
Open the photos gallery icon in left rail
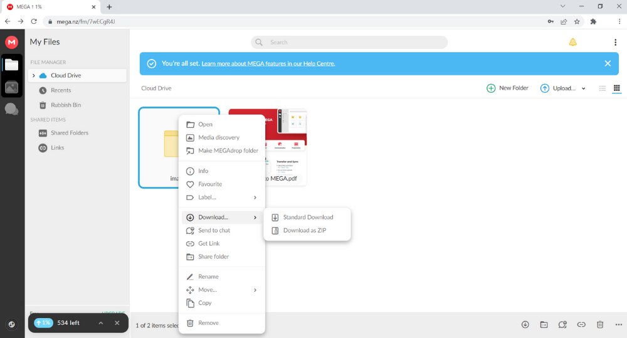11,87
